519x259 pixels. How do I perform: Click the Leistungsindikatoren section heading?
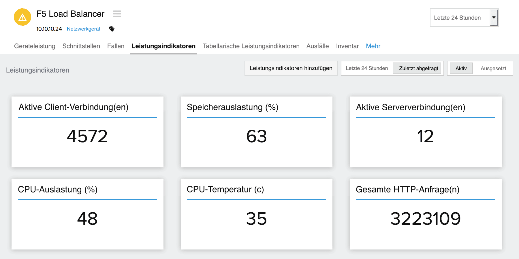pyautogui.click(x=38, y=70)
